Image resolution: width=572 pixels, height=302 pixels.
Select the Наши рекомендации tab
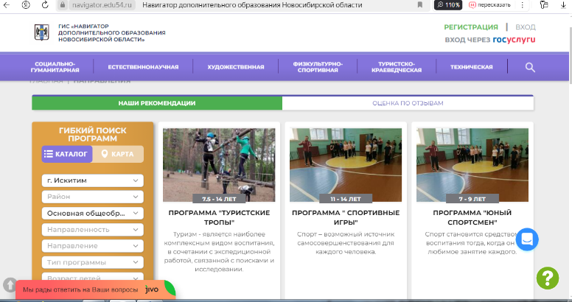point(156,103)
